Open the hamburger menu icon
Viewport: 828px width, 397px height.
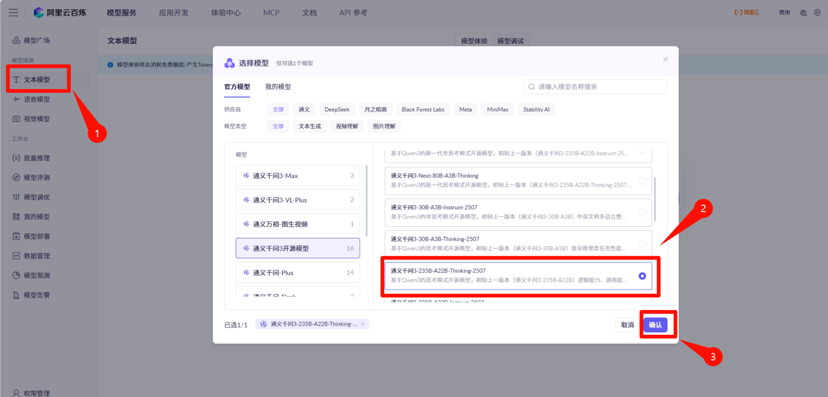[x=14, y=13]
